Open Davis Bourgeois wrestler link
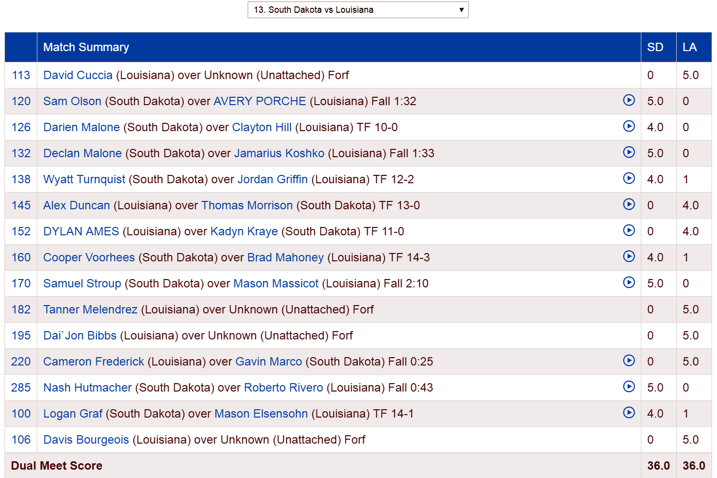717x478 pixels. [86, 440]
